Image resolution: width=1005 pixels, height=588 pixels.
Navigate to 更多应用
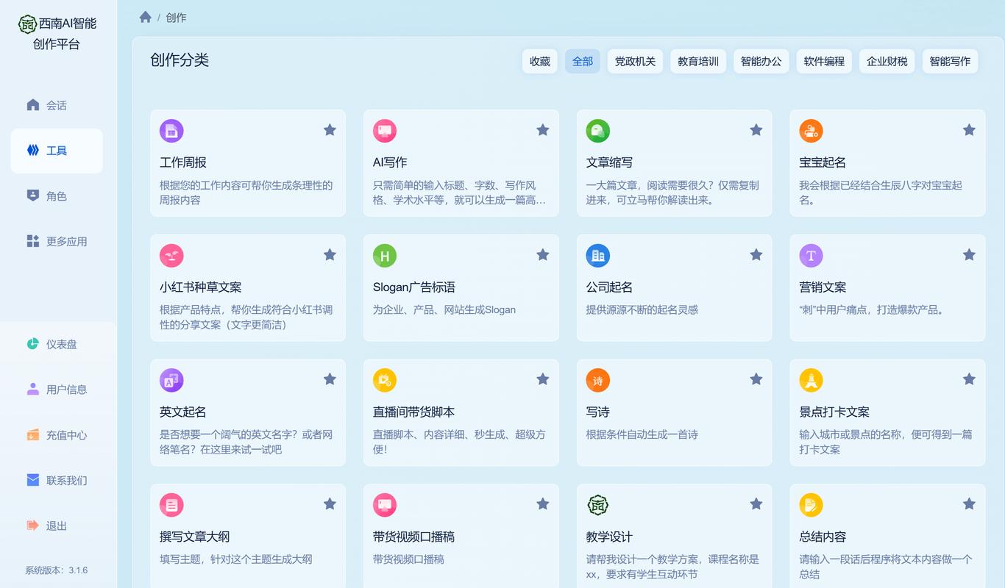click(x=57, y=242)
